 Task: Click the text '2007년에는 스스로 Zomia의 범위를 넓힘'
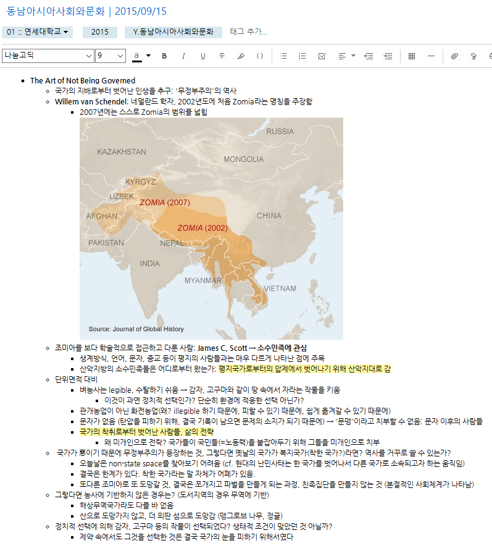(143, 112)
